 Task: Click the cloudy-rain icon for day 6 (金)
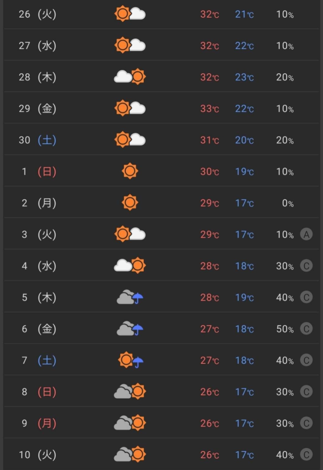pyautogui.click(x=130, y=329)
